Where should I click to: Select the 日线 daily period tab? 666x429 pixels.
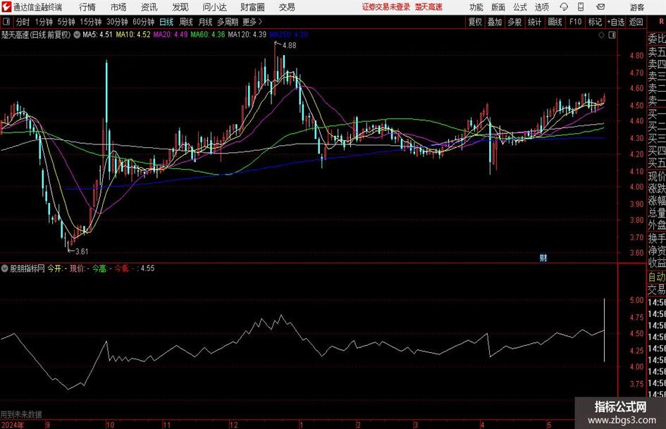tap(166, 22)
